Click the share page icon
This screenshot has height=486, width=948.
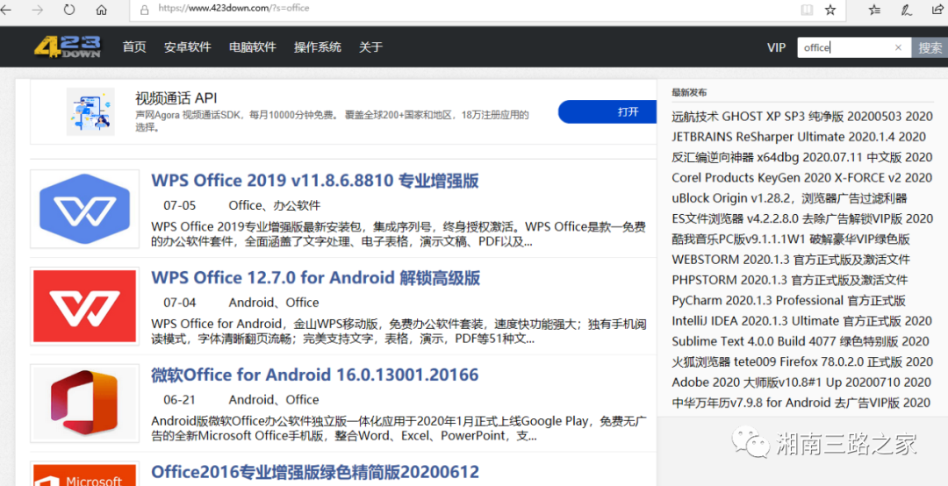click(x=938, y=10)
